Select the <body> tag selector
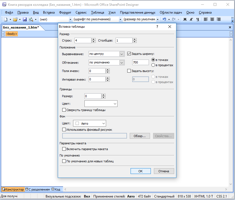The height and width of the screenshot is (200, 235). tap(12, 34)
